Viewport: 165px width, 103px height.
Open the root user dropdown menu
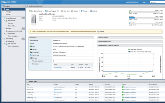[133, 2]
